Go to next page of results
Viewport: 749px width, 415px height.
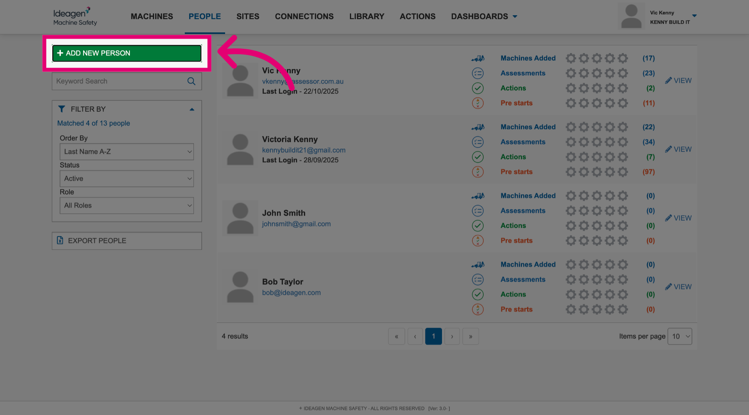coord(452,336)
